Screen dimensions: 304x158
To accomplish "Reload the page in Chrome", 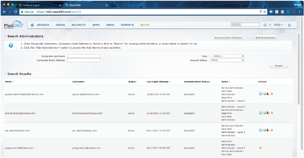I will 16,12.
